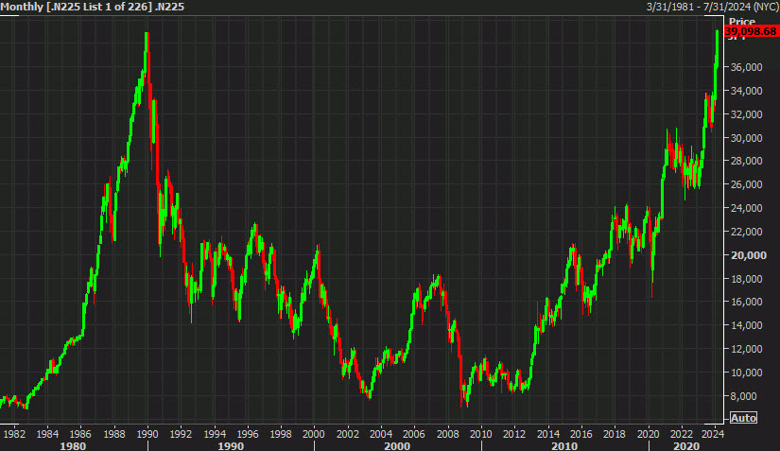Click the 2006 year label on time axis
This screenshot has height=451, width=780.
414,434
